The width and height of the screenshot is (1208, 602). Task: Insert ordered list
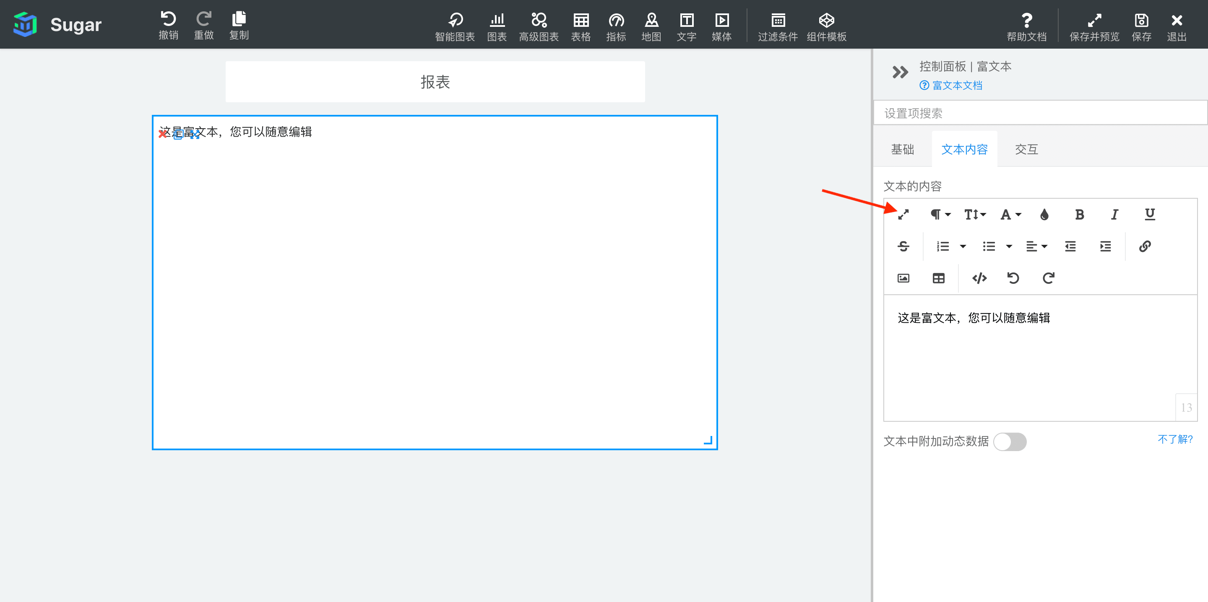point(942,246)
